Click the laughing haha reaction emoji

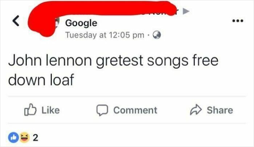[x=24, y=138]
